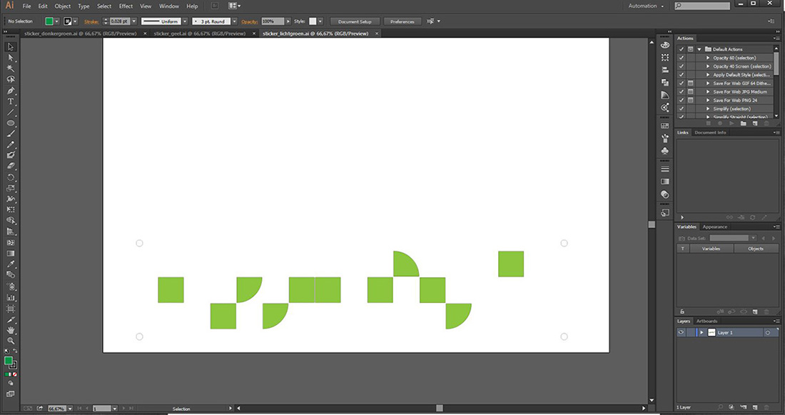Toggle Opacity 60 (selection) action checkmark
This screenshot has width=785, height=415.
point(682,58)
